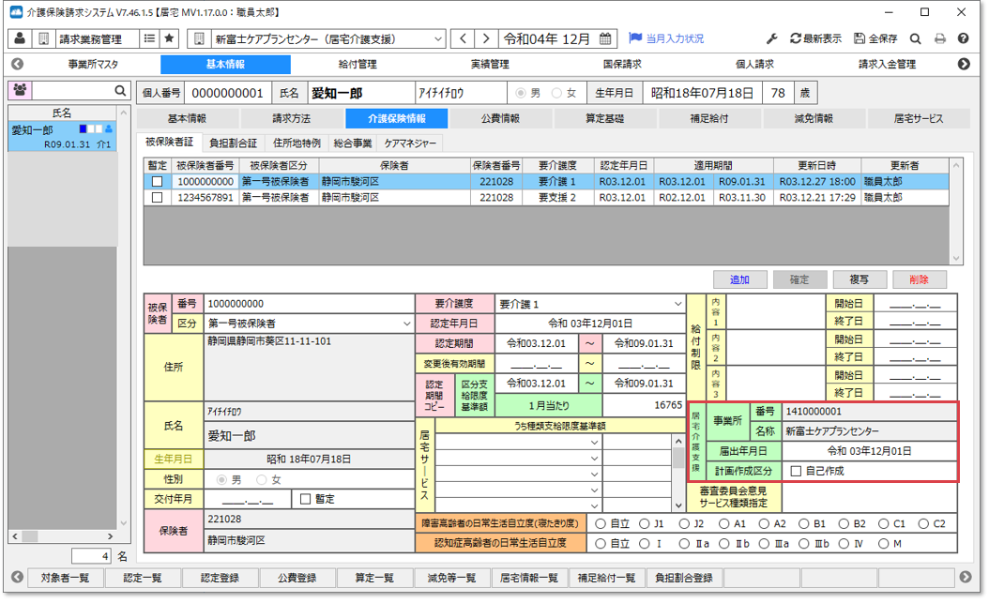Click 内容1 開始日 date field
Screen dimensions: 989x603
click(x=915, y=304)
